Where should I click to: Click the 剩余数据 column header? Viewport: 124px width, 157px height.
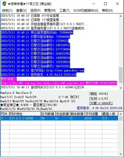(x=77, y=114)
